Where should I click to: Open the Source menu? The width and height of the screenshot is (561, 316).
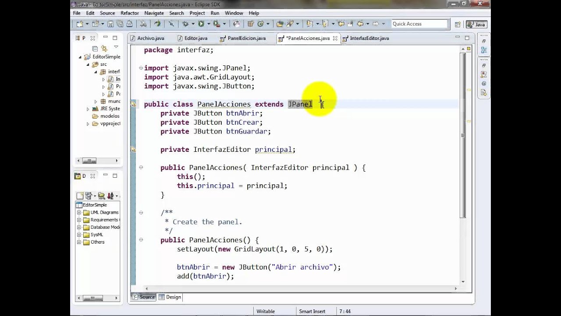click(x=107, y=13)
